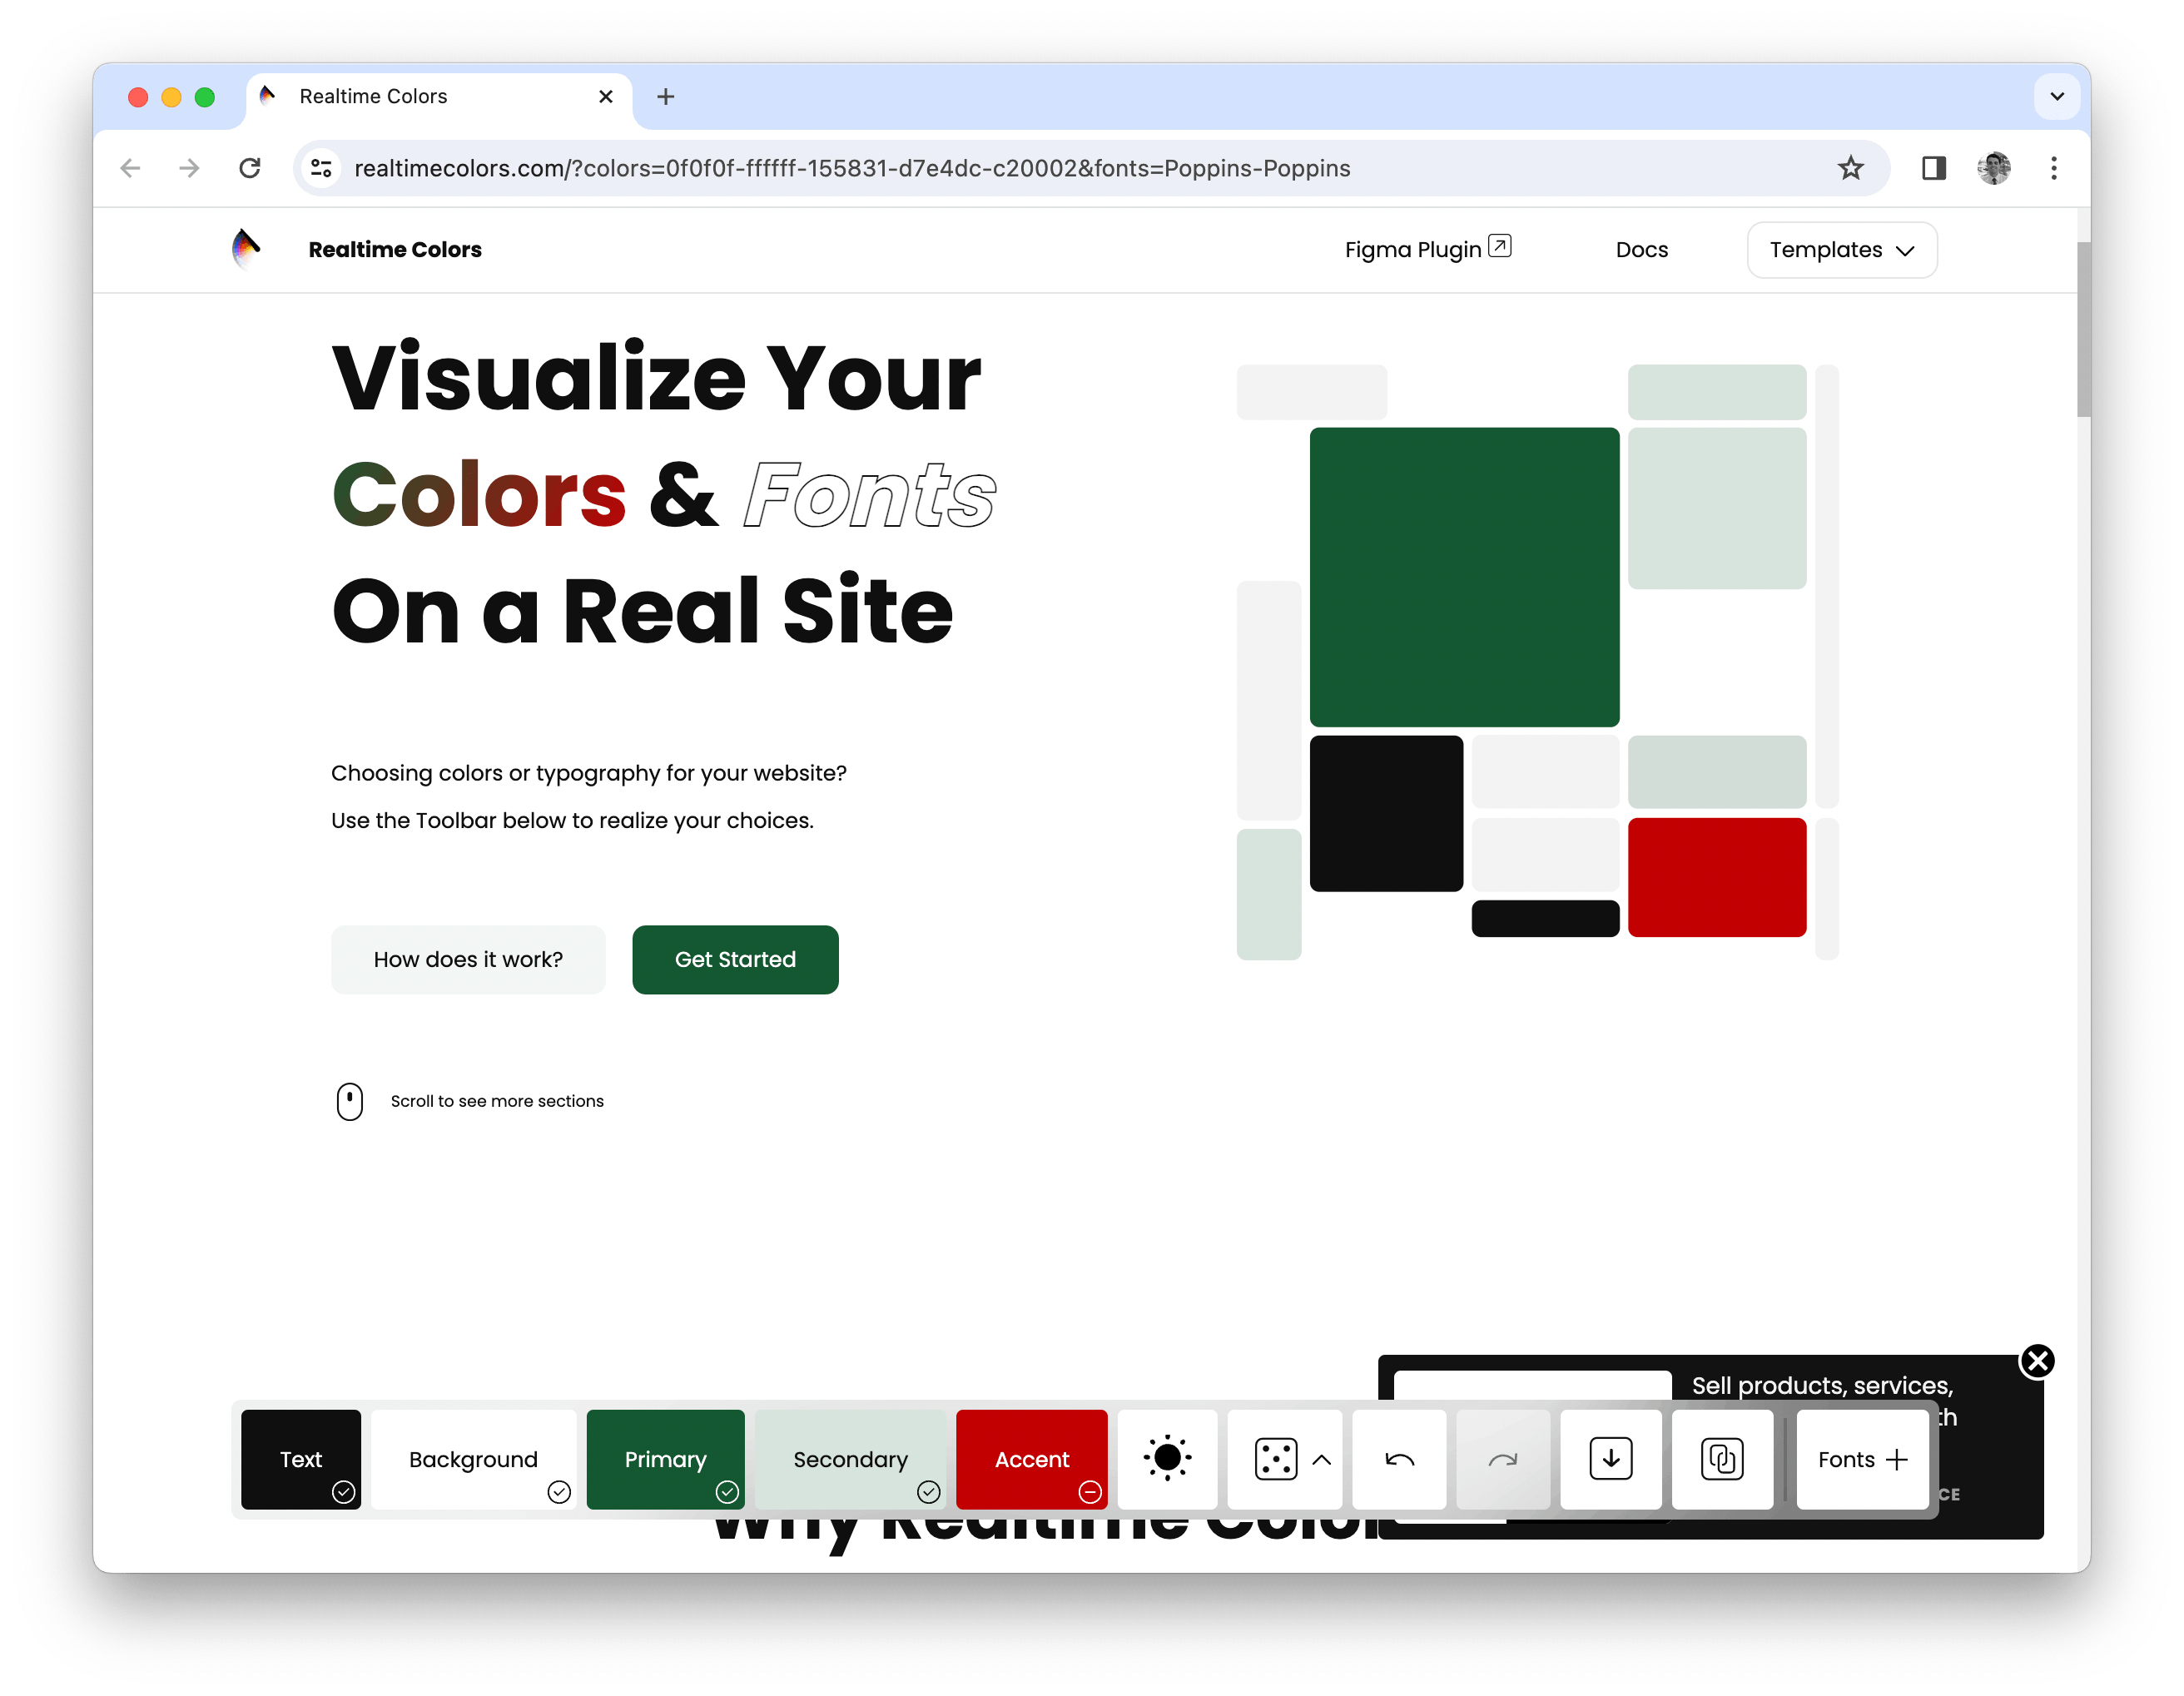This screenshot has height=1696, width=2184.
Task: Toggle the Background color checkmark
Action: [560, 1492]
